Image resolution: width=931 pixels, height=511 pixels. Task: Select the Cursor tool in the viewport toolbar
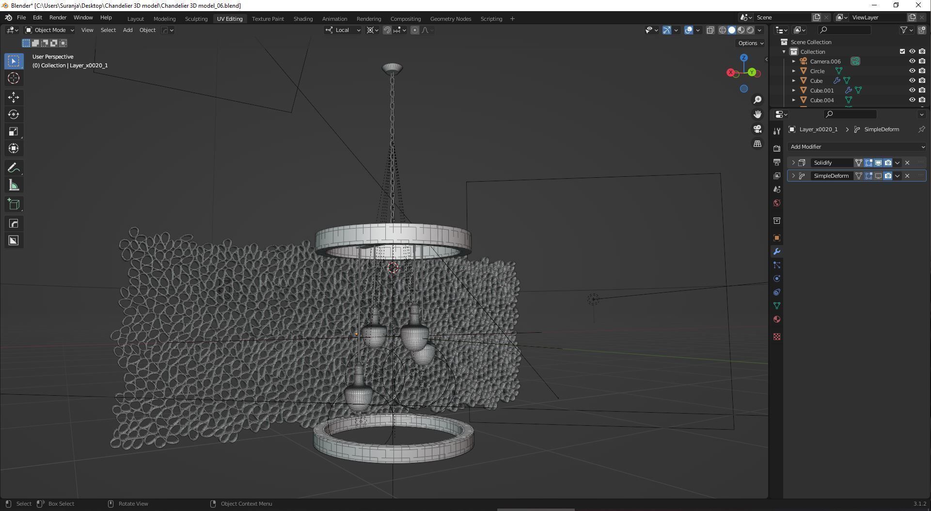point(14,78)
